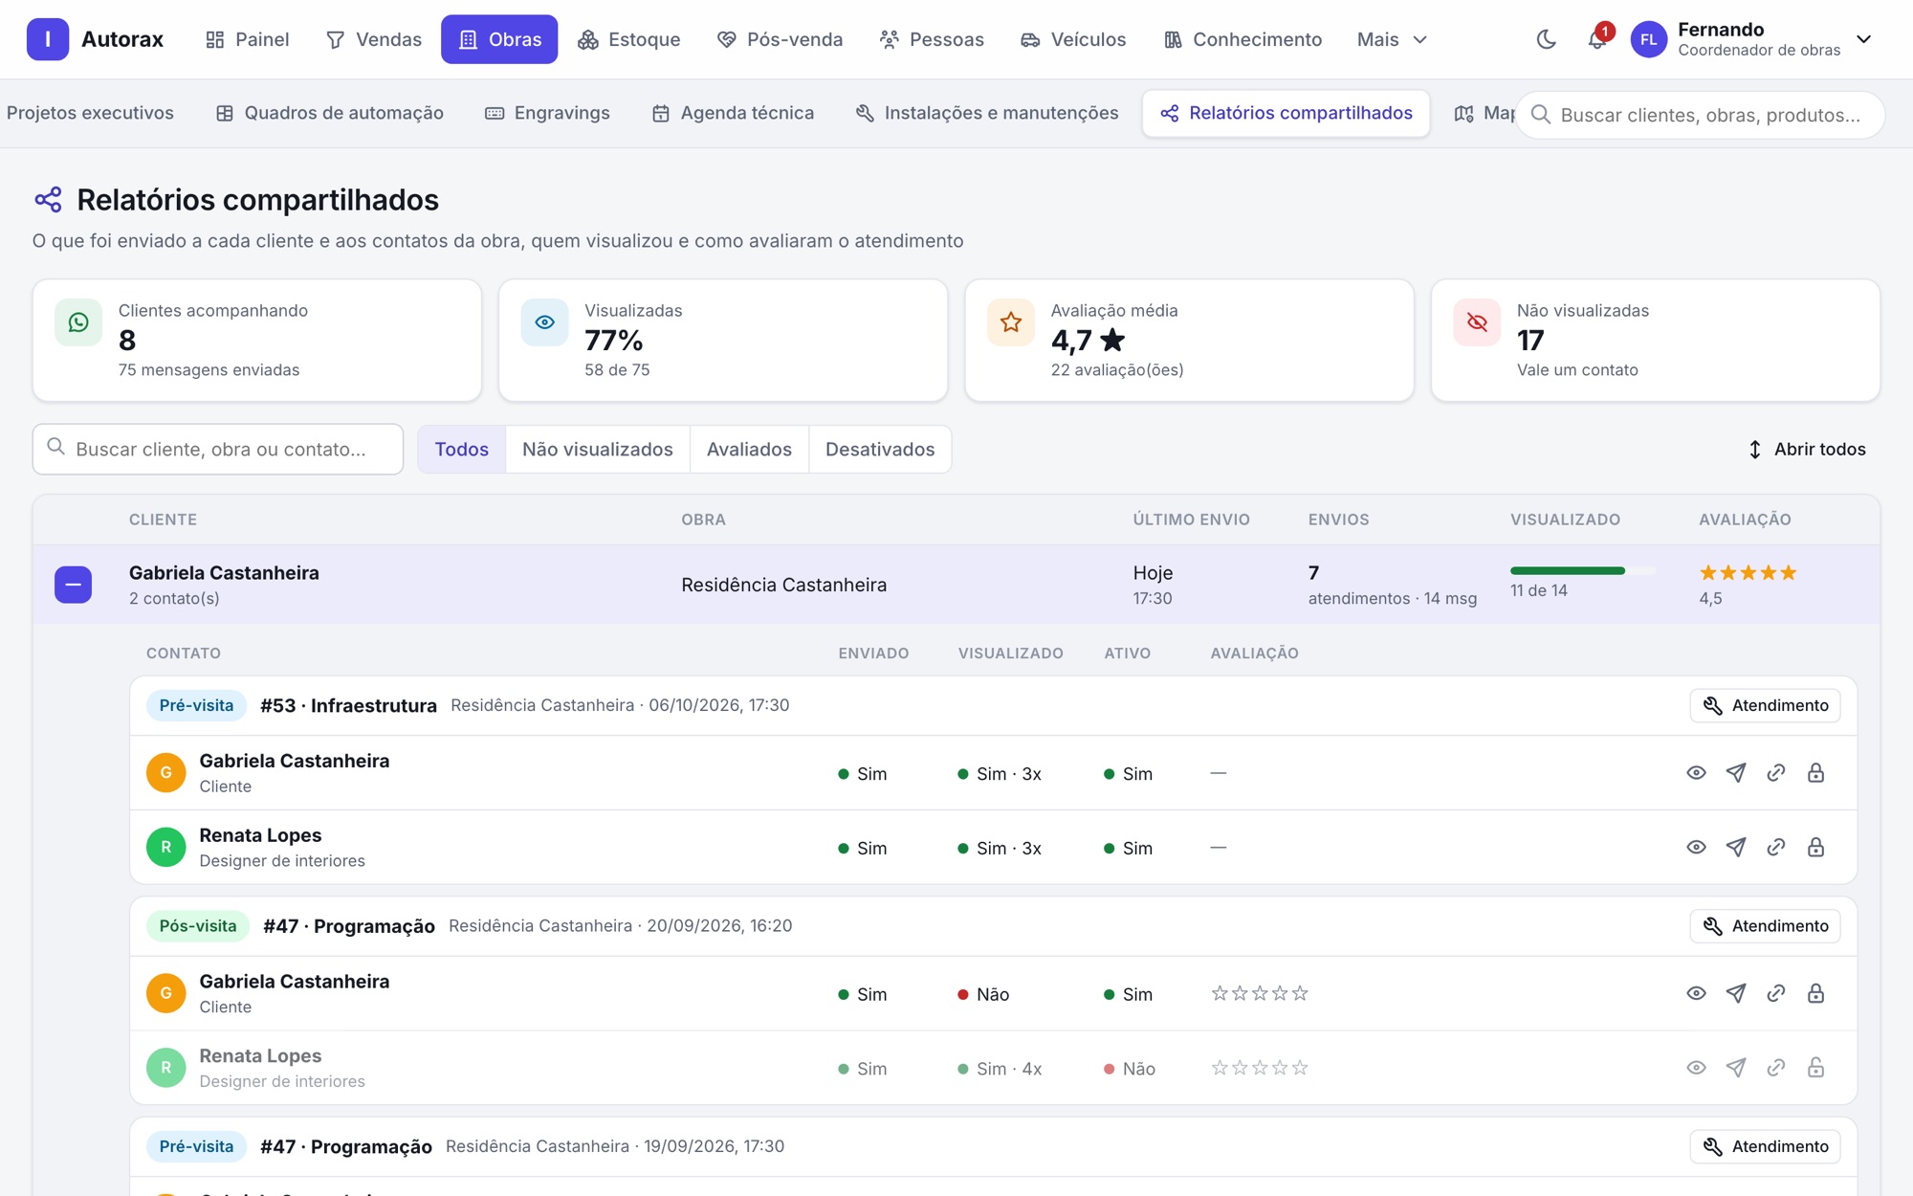Viewport: 1913px width, 1196px height.
Task: Go to Vendas section
Action: (374, 39)
